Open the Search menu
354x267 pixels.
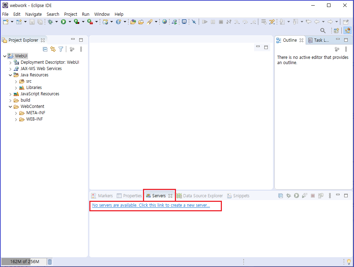pos(53,14)
